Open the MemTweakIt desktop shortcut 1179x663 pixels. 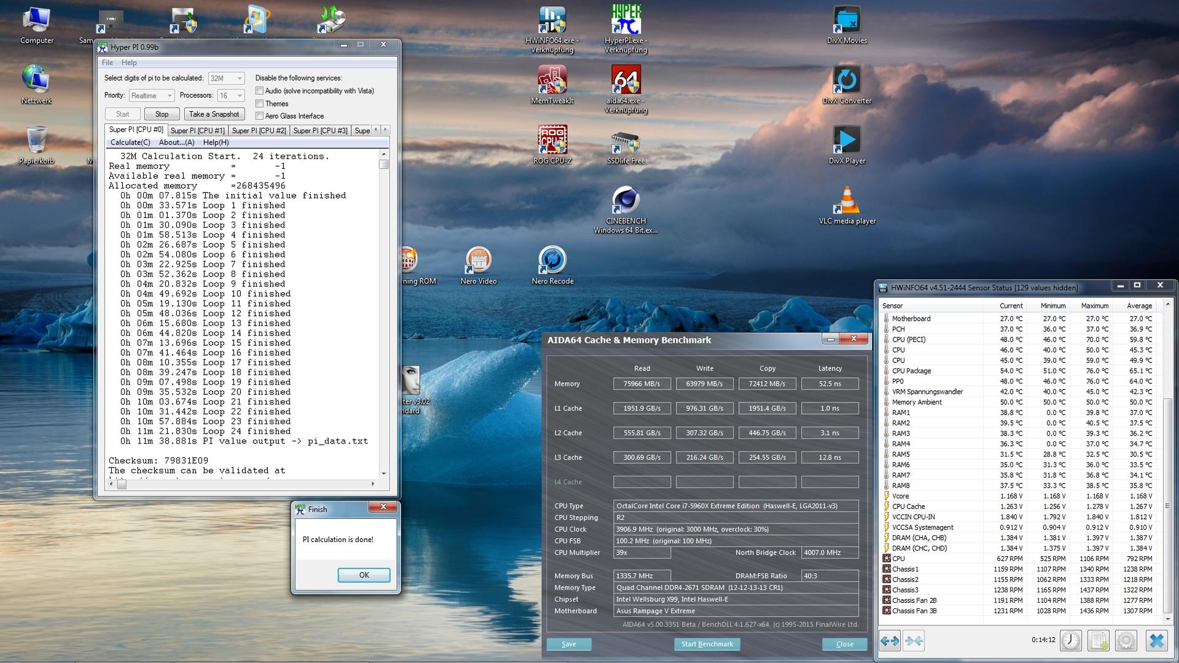(552, 85)
